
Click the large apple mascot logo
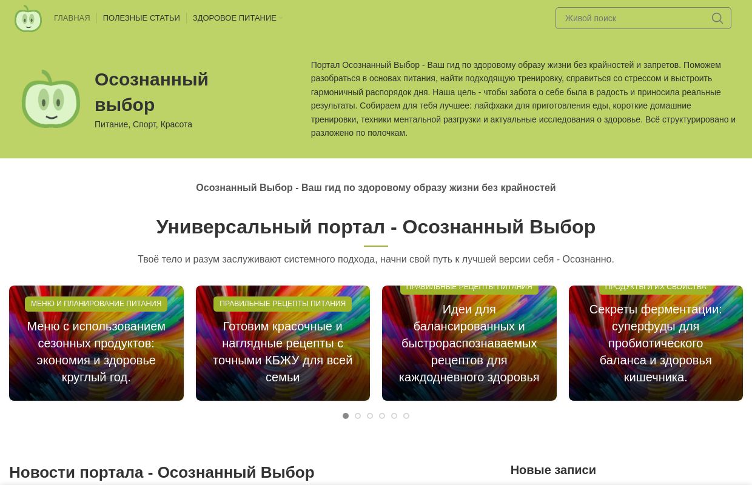click(x=51, y=99)
